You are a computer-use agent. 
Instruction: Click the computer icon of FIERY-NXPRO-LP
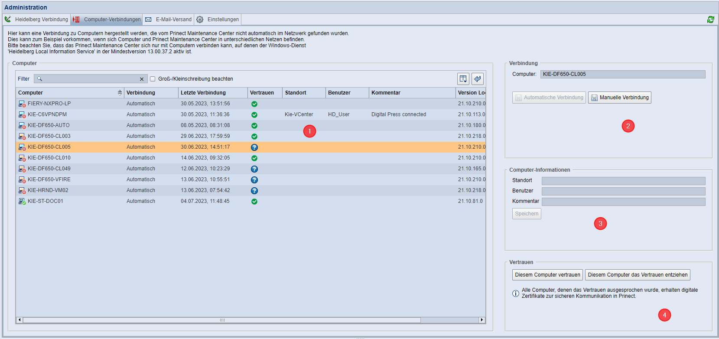(22, 104)
